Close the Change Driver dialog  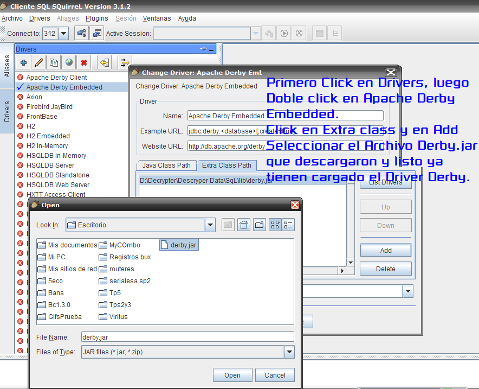pos(391,73)
